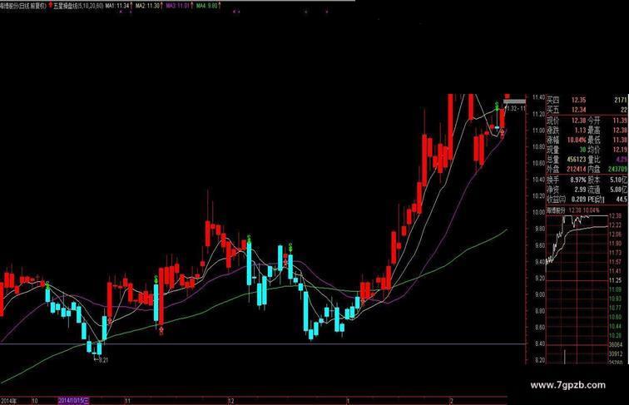
Task: Click the 36064 intraday volume scale label
Action: pos(616,345)
